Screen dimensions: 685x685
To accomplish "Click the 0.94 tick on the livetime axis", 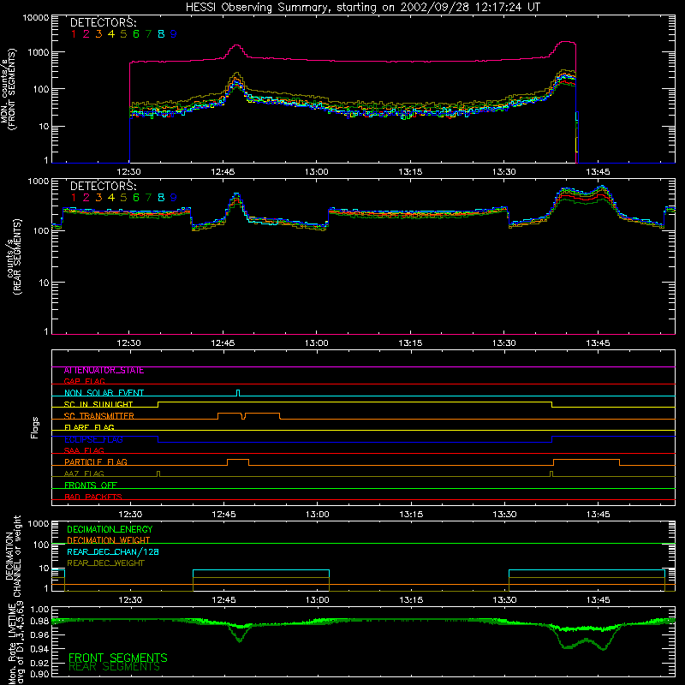I will [40, 649].
